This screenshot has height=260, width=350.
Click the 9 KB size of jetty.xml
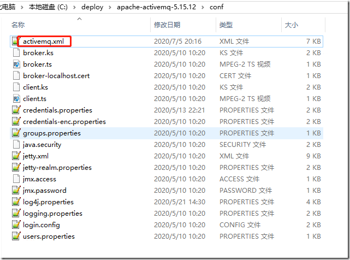(313, 156)
